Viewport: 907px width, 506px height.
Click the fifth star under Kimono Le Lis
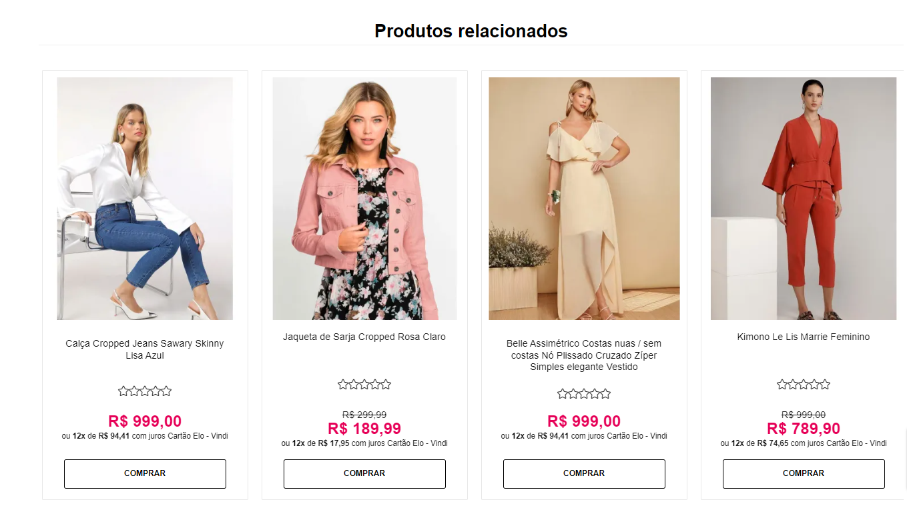pyautogui.click(x=825, y=385)
